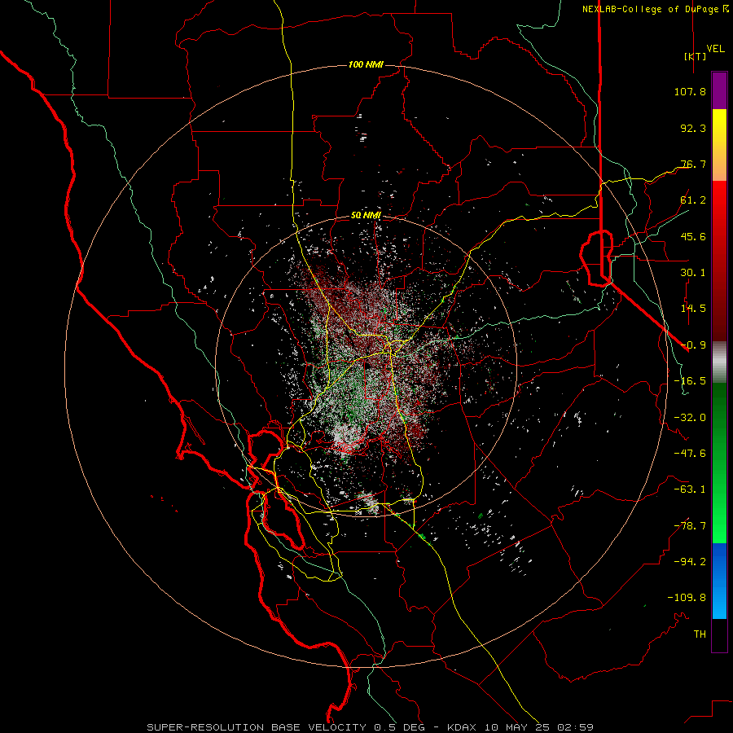Click the -0.9 velocity scale value

click(693, 345)
